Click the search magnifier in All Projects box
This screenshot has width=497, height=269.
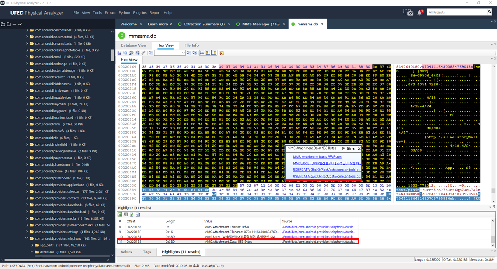[489, 12]
